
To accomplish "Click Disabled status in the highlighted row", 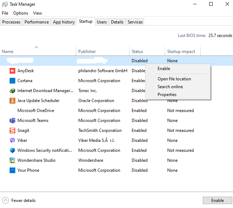I will (139, 61).
